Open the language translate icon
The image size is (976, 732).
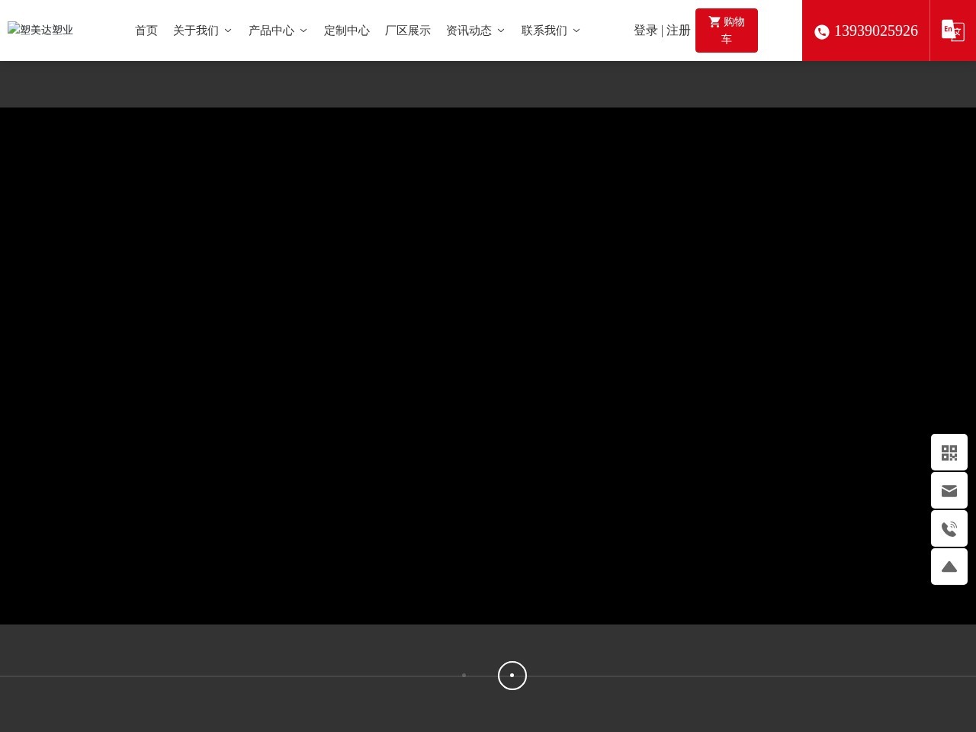(x=952, y=30)
